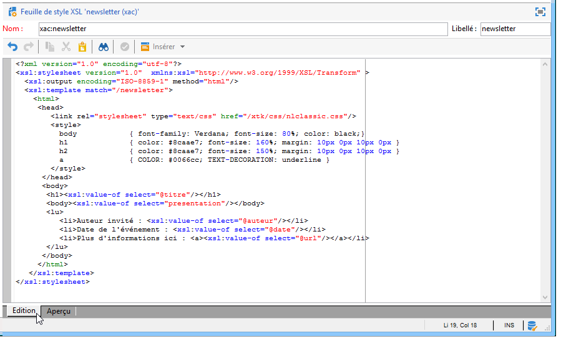Click the h2 style rule line
Viewport: 566px width, 346px height.
pyautogui.click(x=229, y=151)
